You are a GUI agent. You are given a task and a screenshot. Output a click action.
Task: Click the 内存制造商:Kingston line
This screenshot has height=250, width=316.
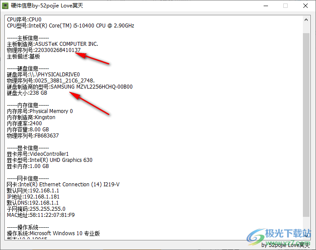coord(31,117)
